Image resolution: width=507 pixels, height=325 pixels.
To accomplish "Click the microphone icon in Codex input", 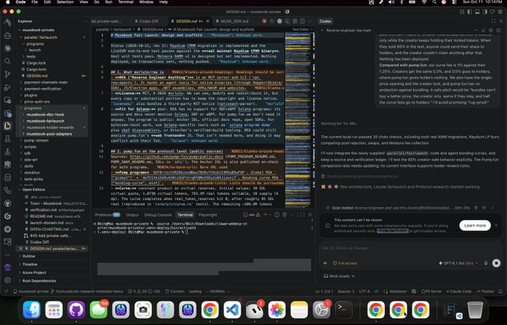I will pyautogui.click(x=485, y=263).
